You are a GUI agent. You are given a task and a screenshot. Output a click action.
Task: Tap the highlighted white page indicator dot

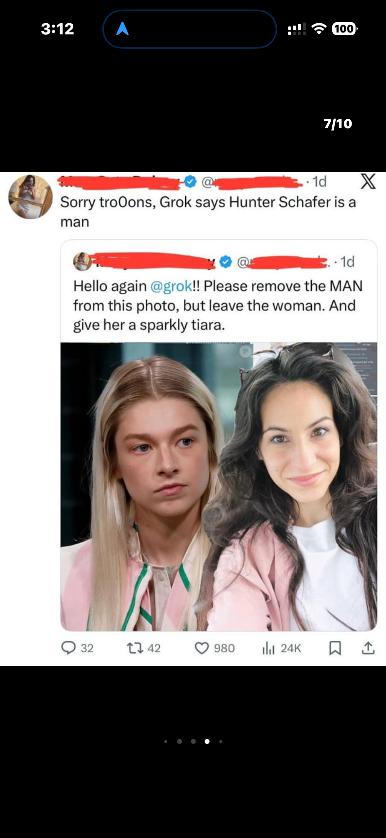207,741
